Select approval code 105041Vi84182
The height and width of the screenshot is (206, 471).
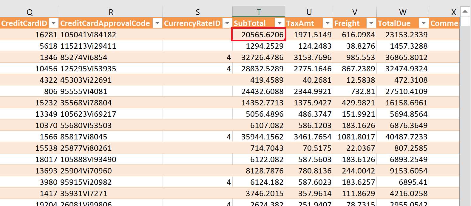point(111,34)
